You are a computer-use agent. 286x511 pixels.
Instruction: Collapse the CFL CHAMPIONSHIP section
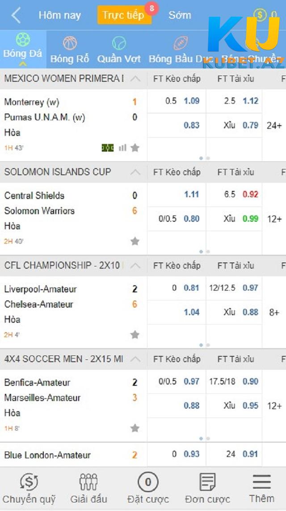point(135,266)
